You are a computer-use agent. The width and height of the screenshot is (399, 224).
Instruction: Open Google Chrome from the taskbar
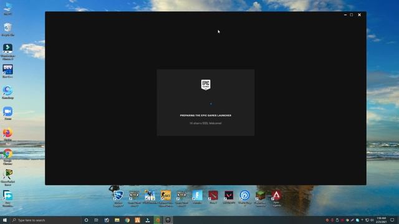(127, 220)
